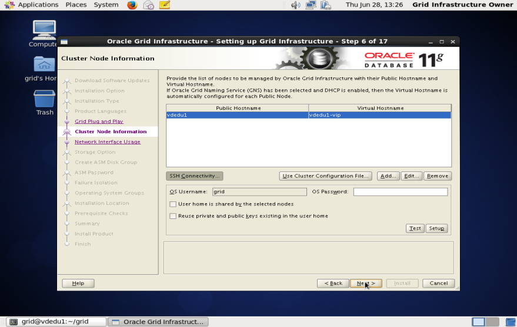Screen dimensions: 517x327
Task: Click the Setup SSH button
Action: [x=436, y=228]
